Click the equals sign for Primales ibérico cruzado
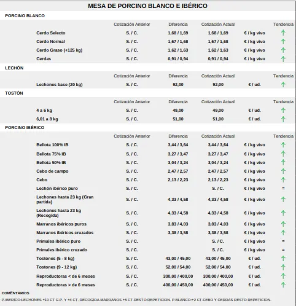 pos(283,250)
